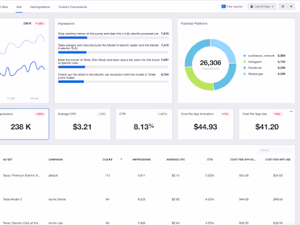Click the blue Filter Applied badge icon
Image resolution: width=300 pixels, height=225 pixels.
(224, 7)
